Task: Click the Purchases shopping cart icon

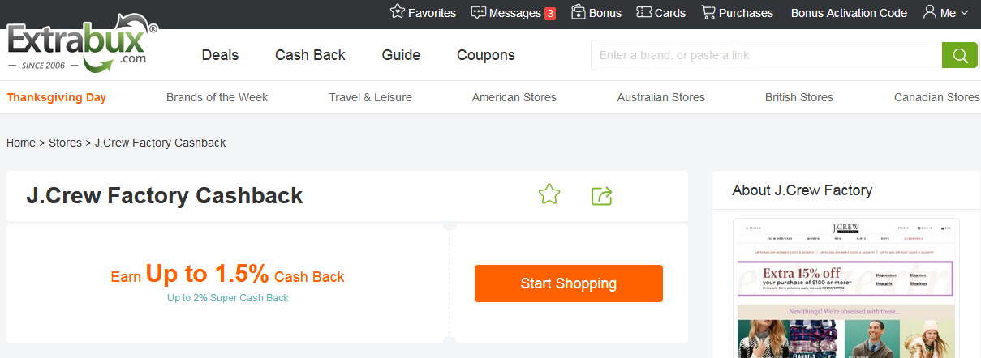Action: (x=708, y=12)
